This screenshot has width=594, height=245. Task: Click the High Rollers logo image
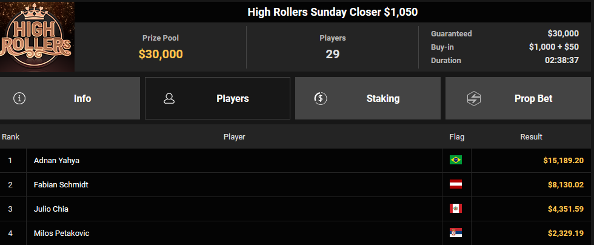click(x=37, y=37)
